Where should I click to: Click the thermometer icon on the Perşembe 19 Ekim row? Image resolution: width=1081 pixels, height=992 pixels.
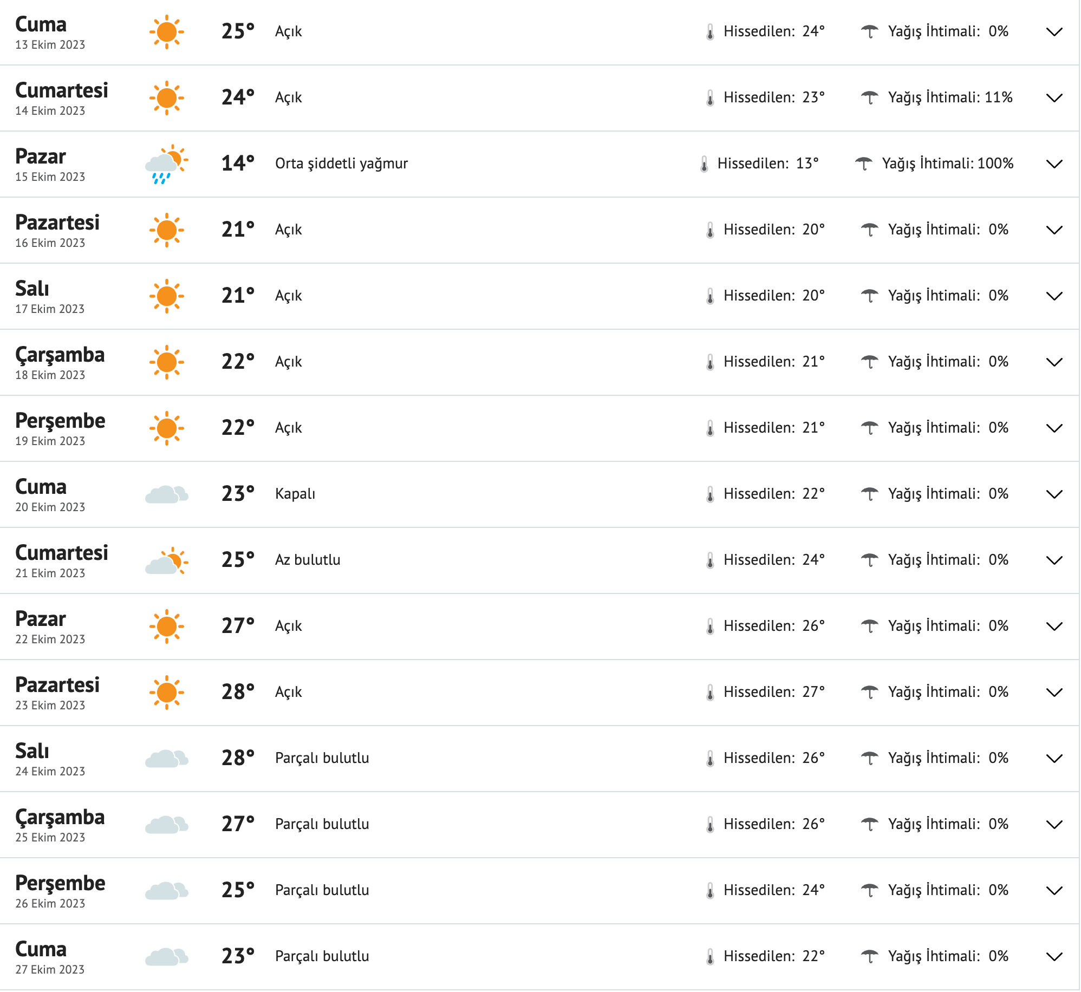(709, 427)
